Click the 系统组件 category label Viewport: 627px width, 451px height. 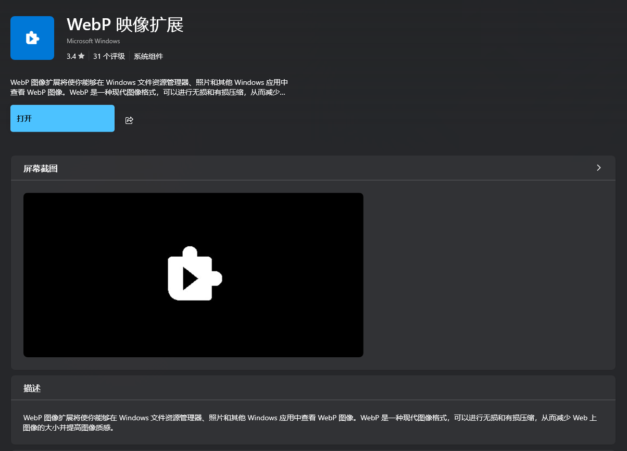[148, 56]
